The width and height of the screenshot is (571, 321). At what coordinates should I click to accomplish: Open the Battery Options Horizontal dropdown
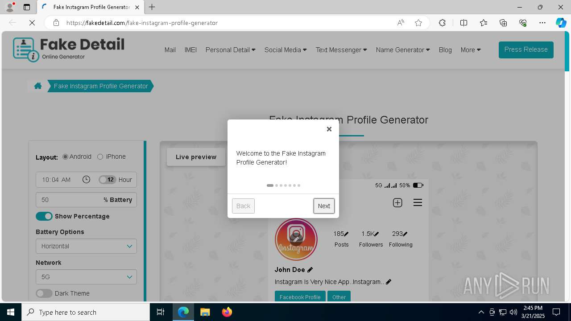(86, 246)
